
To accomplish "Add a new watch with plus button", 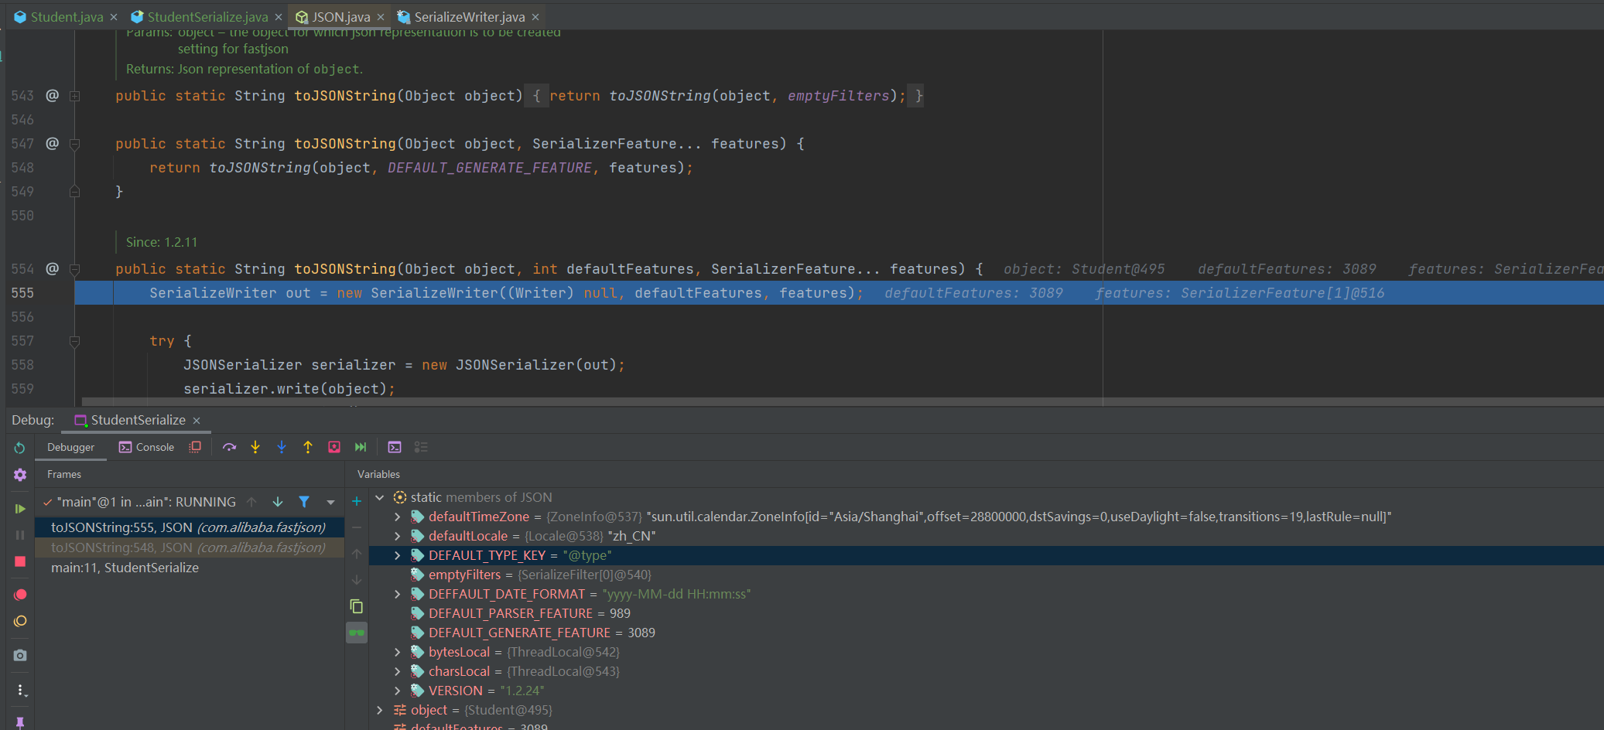I will click(357, 501).
